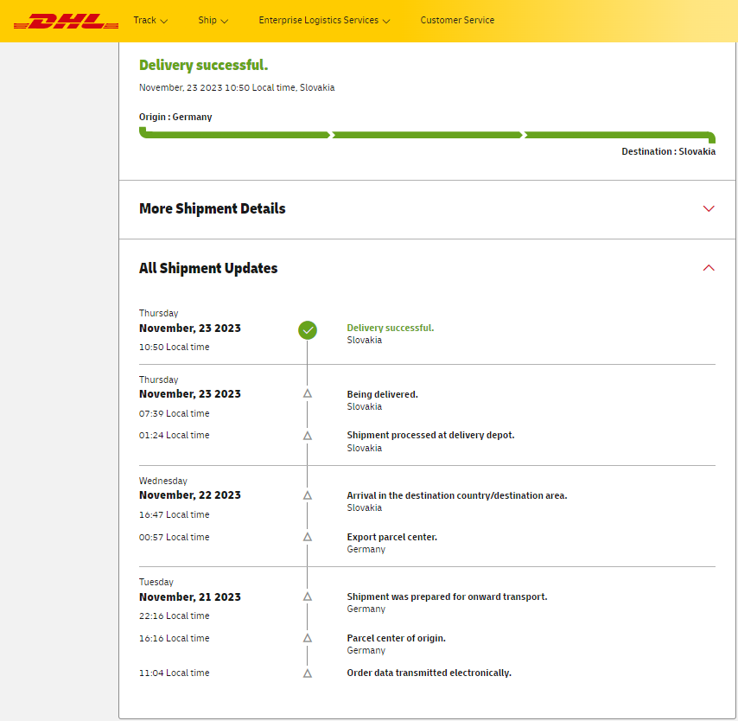This screenshot has width=738, height=721.
Task: Click the Destination : Slovakia label
Action: 668,151
